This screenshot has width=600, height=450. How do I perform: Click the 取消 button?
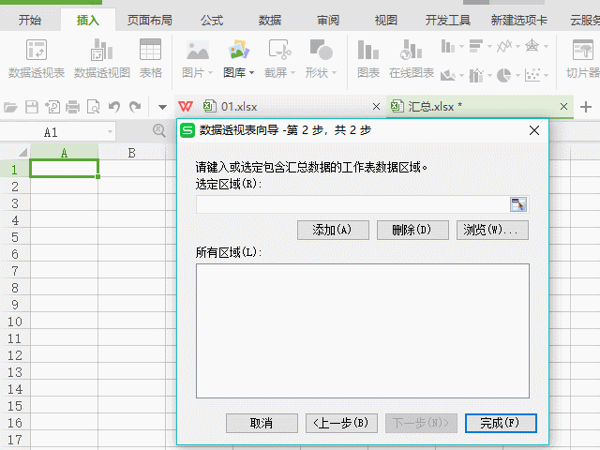[262, 423]
